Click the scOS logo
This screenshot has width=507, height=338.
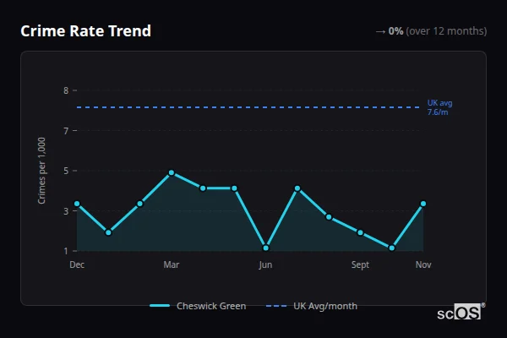pyautogui.click(x=461, y=312)
